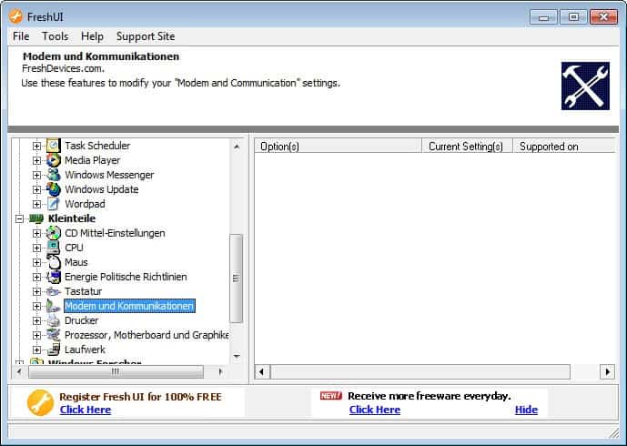Select Energie Politische Richtlinien tree item

pyautogui.click(x=126, y=277)
